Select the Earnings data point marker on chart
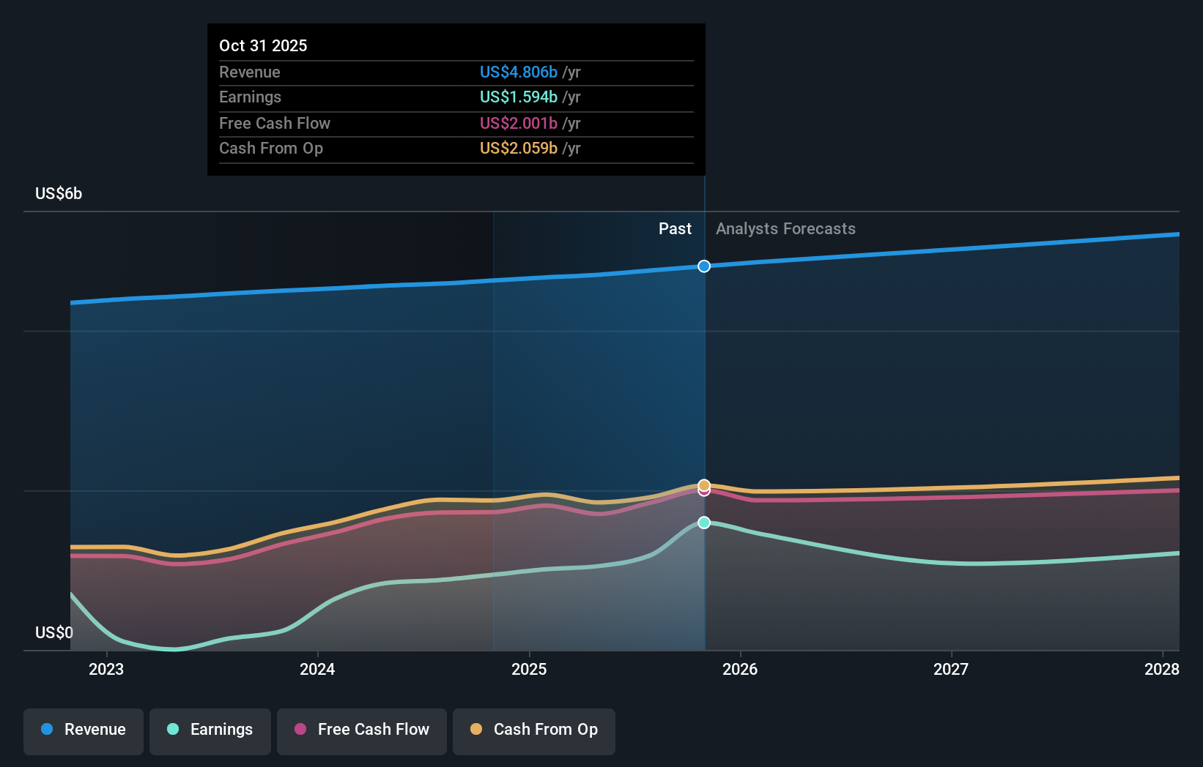 [x=703, y=522]
